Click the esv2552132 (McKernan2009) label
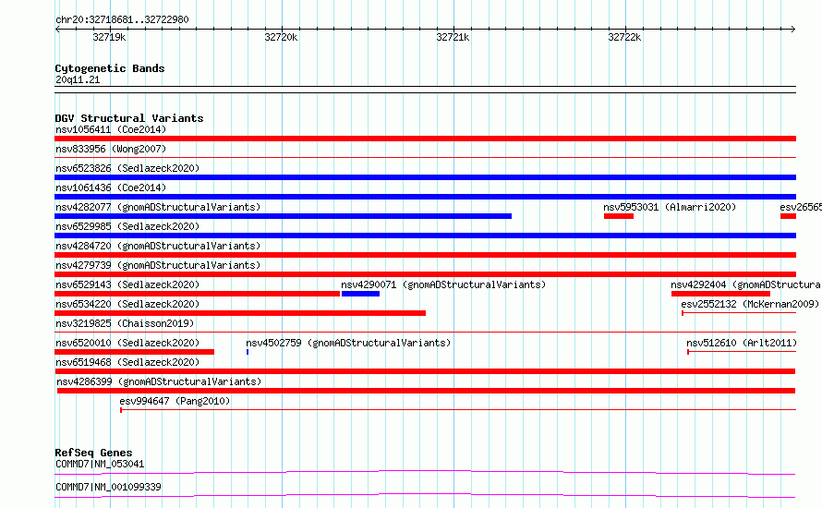This screenshot has height=508, width=822. 750,304
